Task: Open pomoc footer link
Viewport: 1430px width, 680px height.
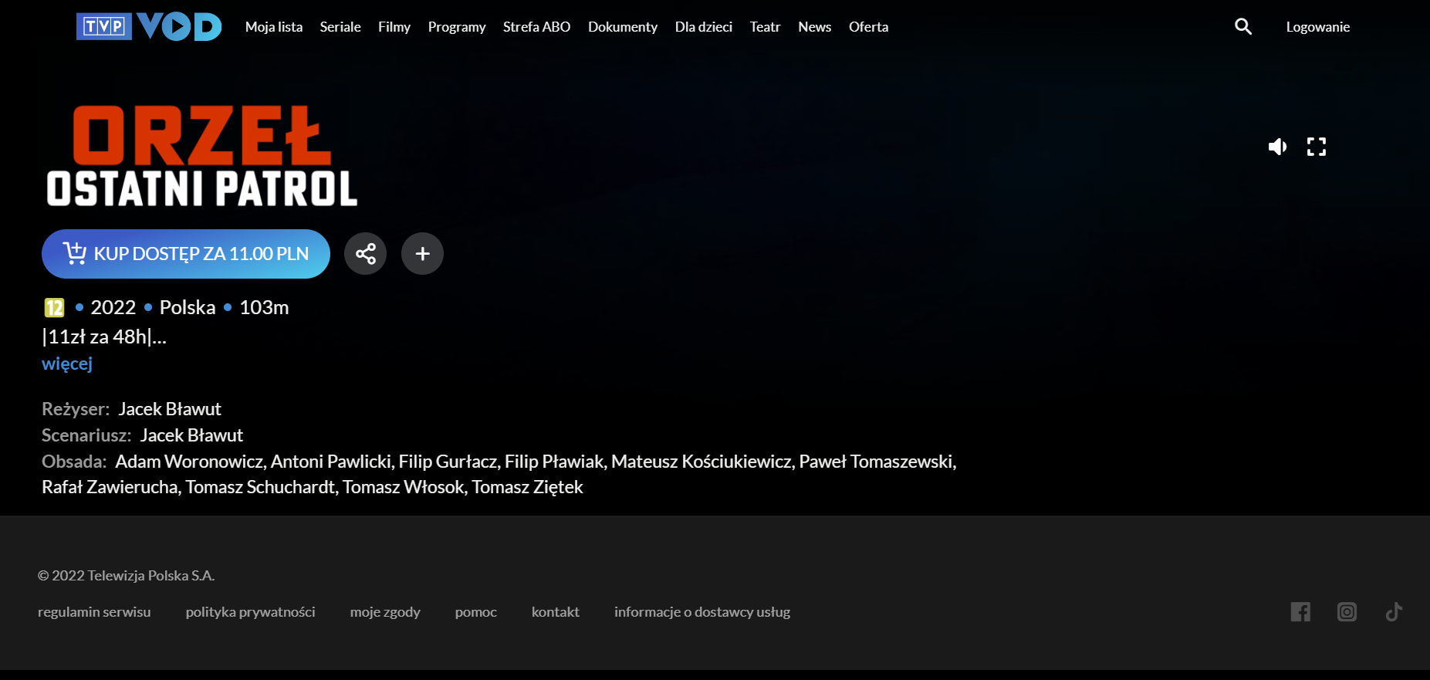Action: 476,612
